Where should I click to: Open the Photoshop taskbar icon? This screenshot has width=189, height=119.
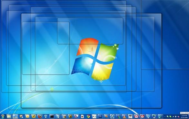(100, 116)
